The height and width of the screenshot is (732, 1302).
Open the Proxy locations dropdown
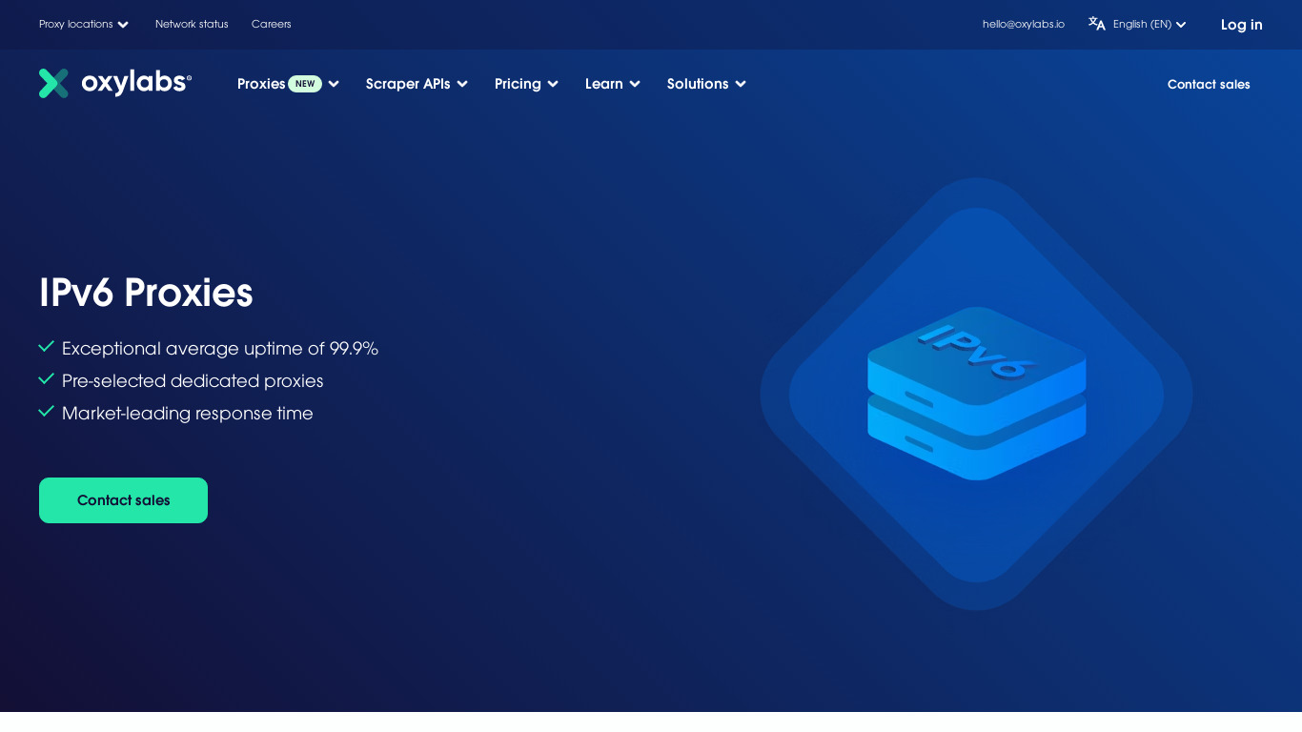[84, 24]
